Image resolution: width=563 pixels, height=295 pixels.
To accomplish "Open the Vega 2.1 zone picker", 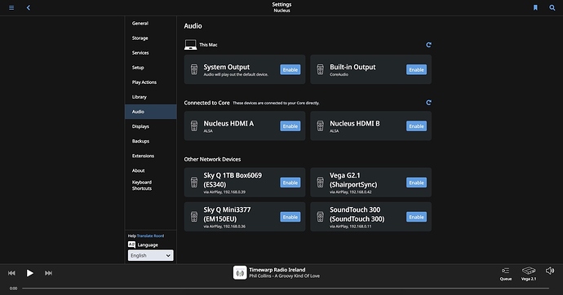I will tap(529, 274).
